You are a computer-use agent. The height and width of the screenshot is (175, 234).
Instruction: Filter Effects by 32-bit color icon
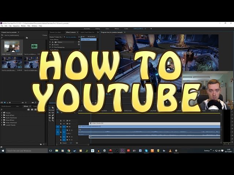(x=32, y=109)
